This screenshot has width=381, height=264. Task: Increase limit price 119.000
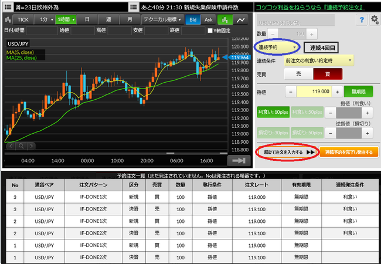click(x=337, y=92)
